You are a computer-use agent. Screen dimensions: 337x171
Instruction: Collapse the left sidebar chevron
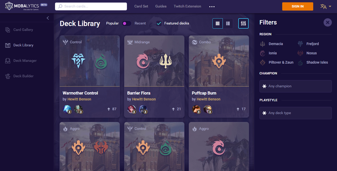click(x=48, y=18)
